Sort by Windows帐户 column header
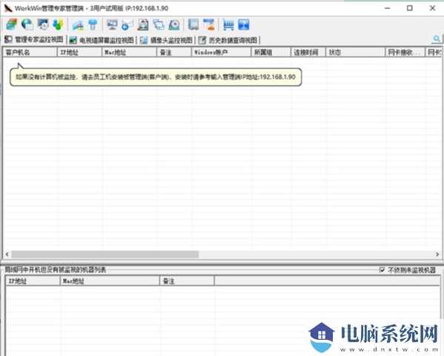The image size is (444, 356). pos(221,52)
